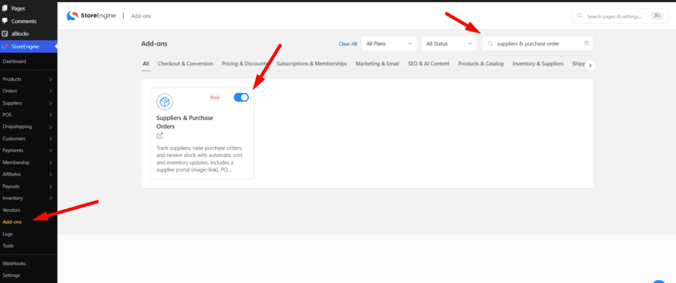This screenshot has width=676, height=283.
Task: Click the right arrow to show more tabs
Action: [591, 65]
